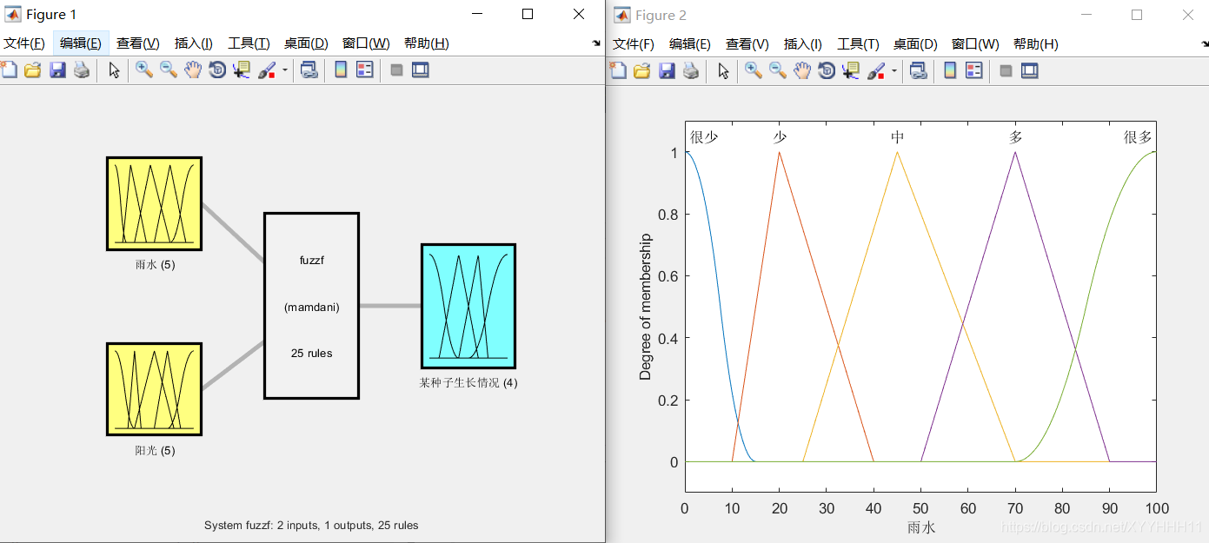Image resolution: width=1209 pixels, height=543 pixels.
Task: Click 'System fuzzf: 2 inputs' status text
Action: pyautogui.click(x=311, y=526)
